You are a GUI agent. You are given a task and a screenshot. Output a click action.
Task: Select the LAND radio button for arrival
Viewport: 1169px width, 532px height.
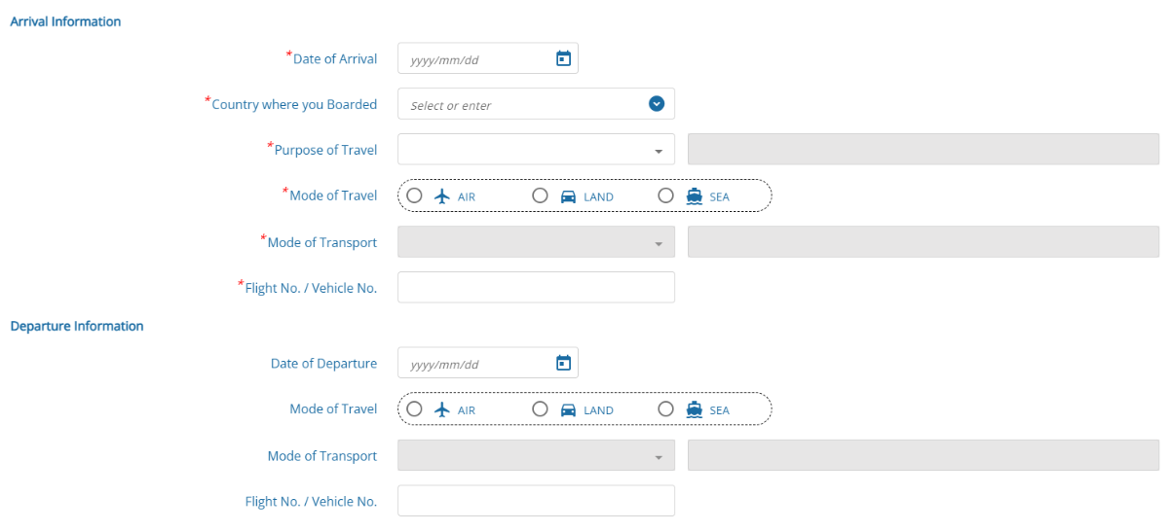pos(540,195)
